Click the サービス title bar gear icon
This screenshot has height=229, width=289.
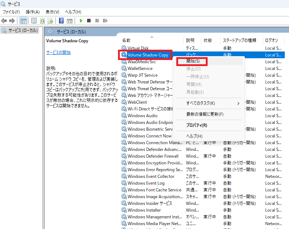pyautogui.click(x=3, y=4)
